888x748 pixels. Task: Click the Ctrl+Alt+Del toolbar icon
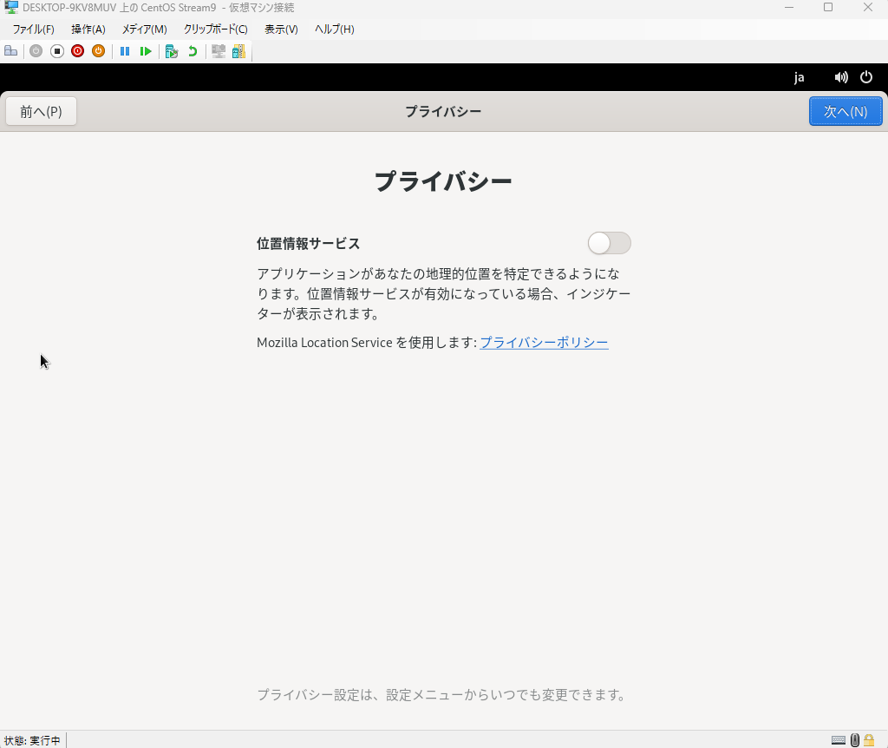pos(10,51)
